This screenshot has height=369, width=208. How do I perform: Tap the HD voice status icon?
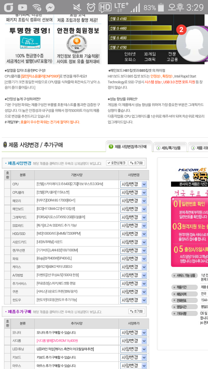tap(105, 7)
